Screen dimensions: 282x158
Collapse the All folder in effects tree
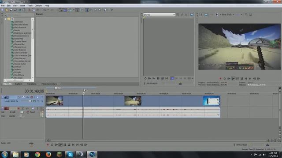pos(6,19)
